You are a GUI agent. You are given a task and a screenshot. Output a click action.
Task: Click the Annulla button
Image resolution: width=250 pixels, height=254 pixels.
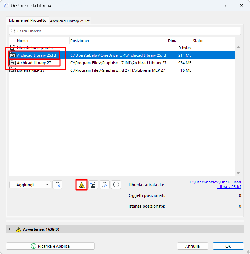192,246
